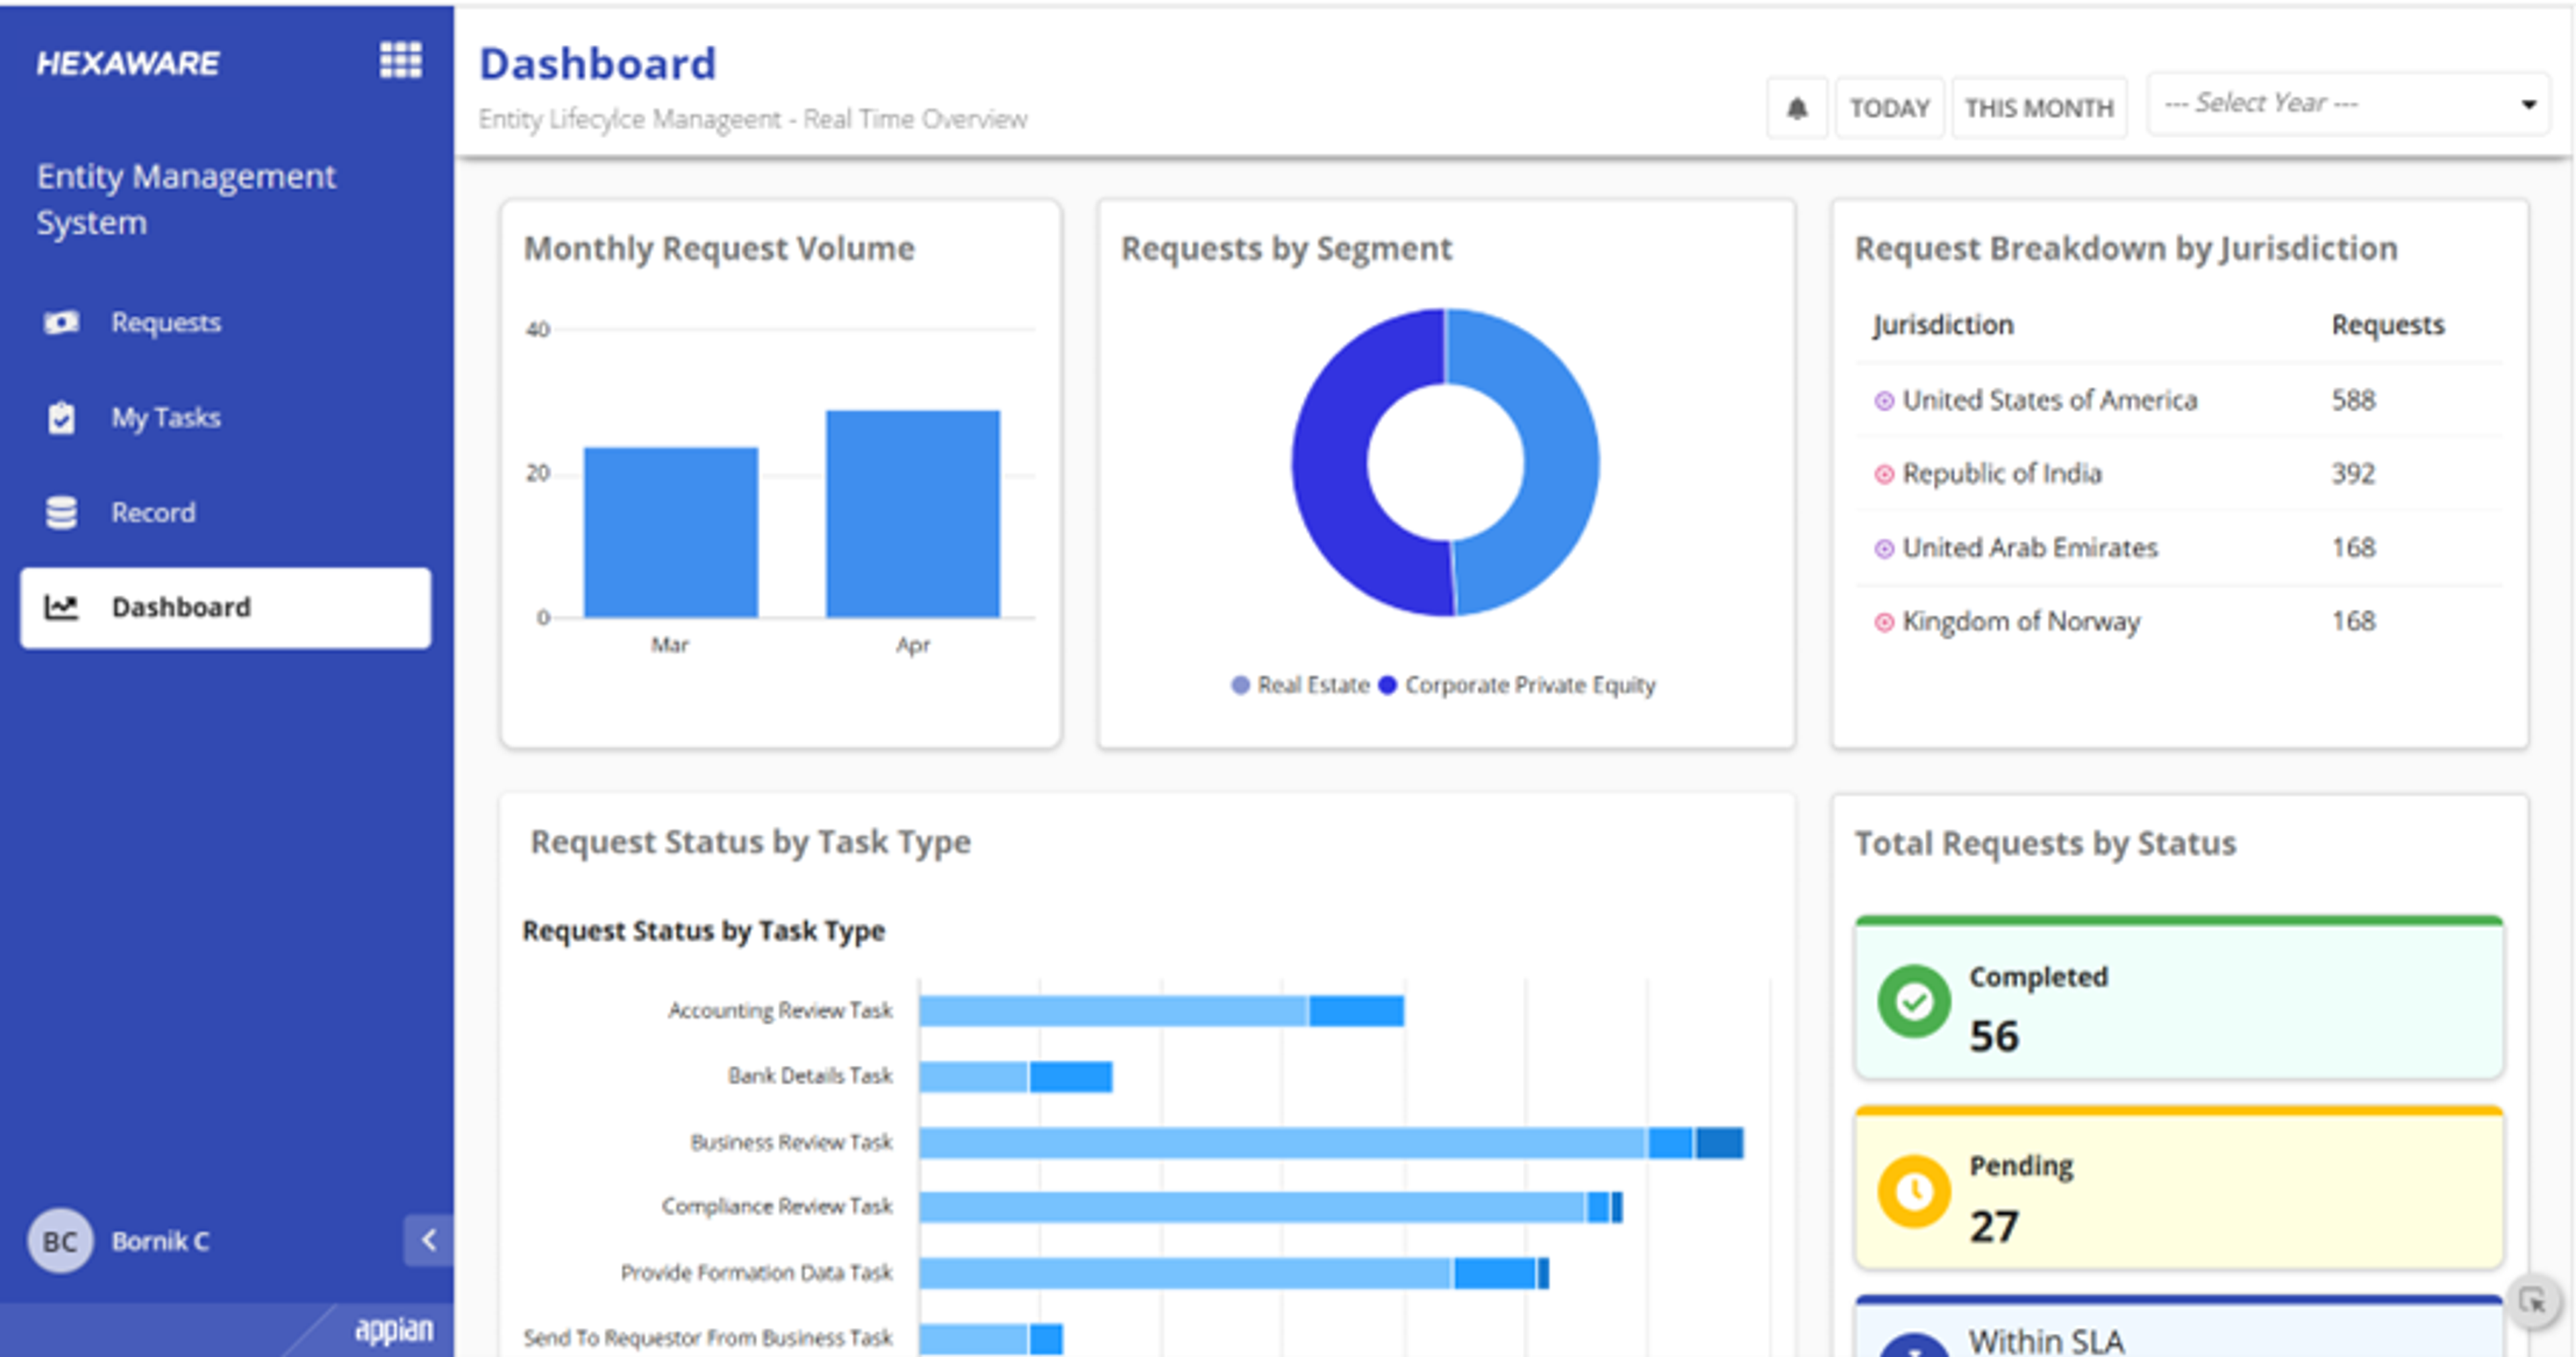
Task: Select the Dashboard menu item
Action: click(x=226, y=607)
